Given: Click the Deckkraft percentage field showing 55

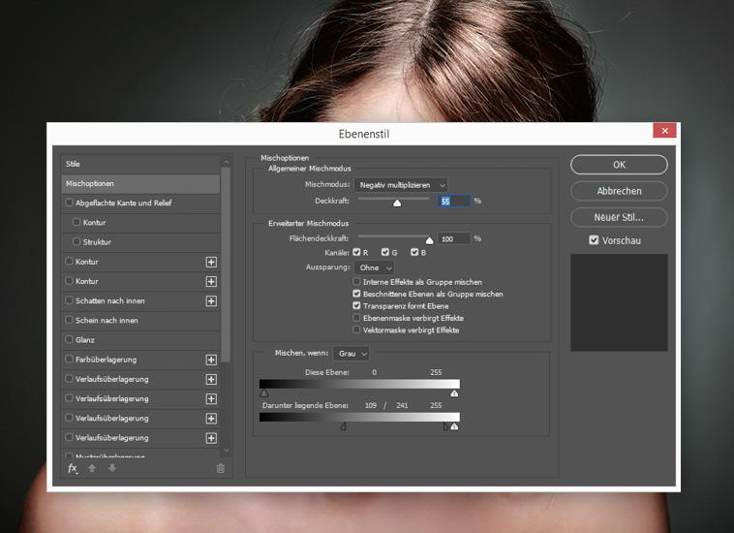Looking at the screenshot, I should [453, 201].
